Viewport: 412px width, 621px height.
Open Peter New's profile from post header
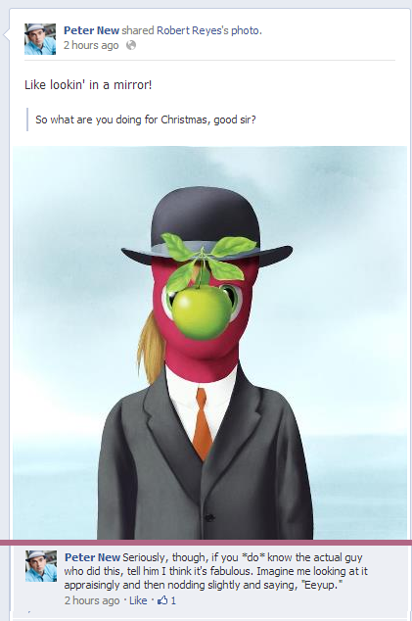(x=91, y=30)
